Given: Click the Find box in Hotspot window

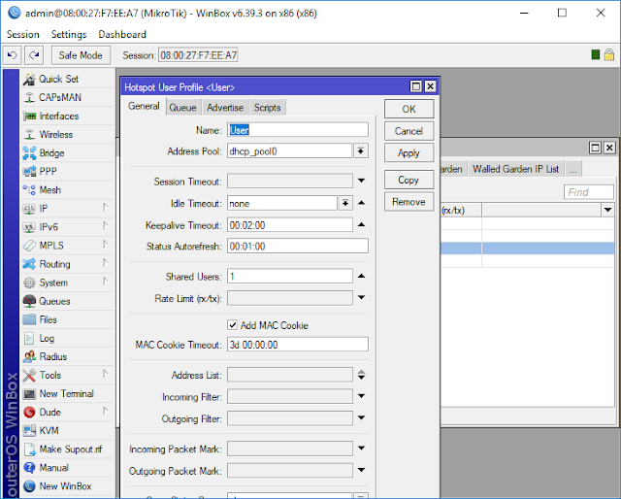Looking at the screenshot, I should (x=589, y=192).
